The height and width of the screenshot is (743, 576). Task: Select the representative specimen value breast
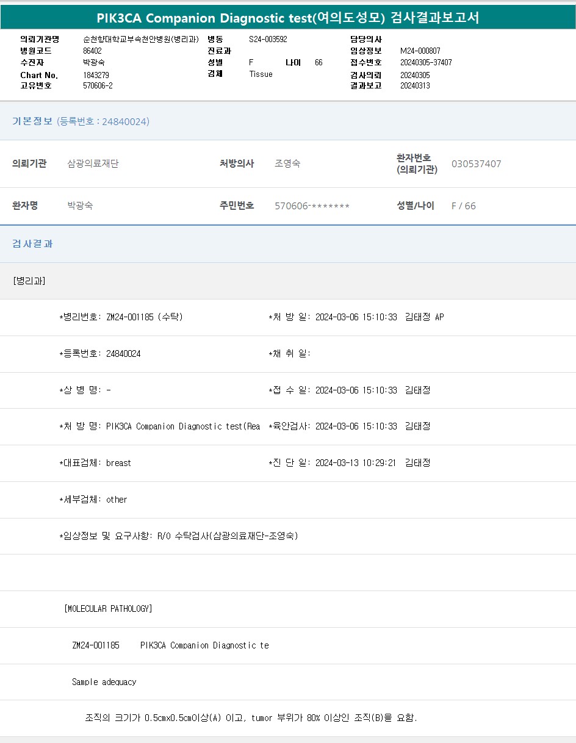click(x=118, y=463)
